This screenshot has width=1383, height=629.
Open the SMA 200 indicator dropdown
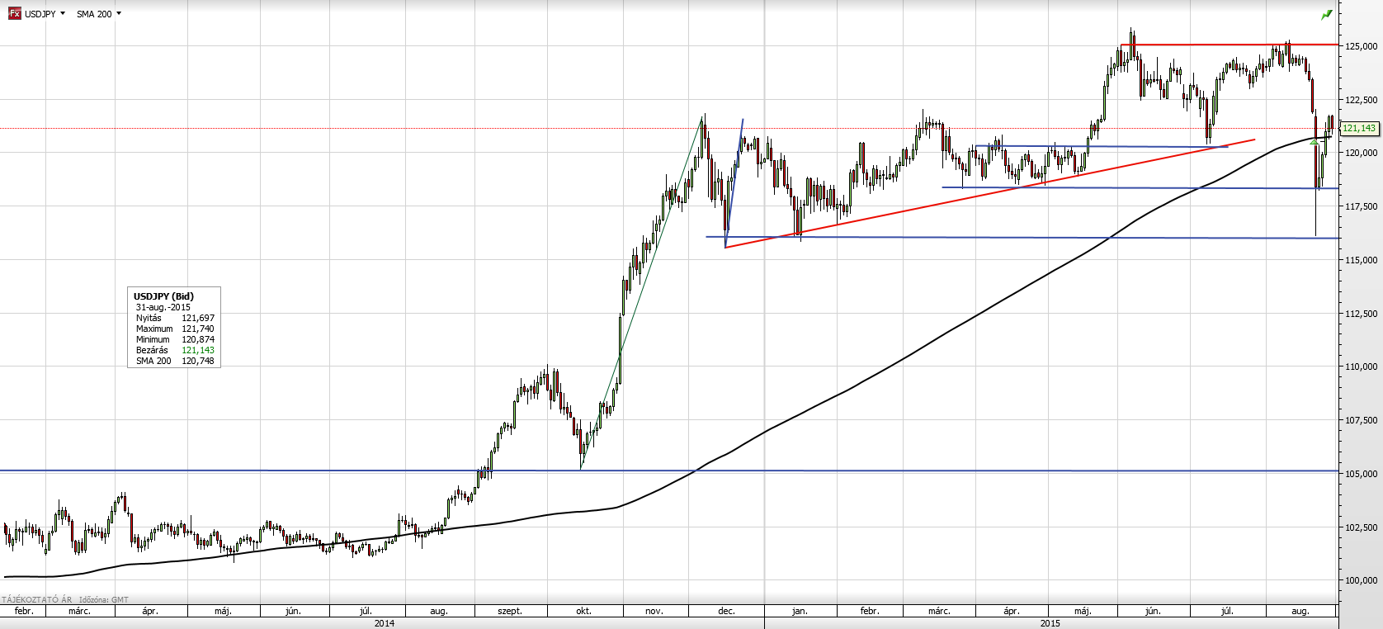pyautogui.click(x=98, y=14)
